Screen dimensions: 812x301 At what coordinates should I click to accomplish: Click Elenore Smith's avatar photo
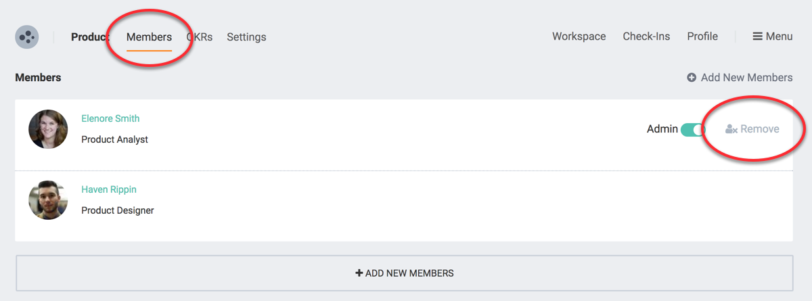click(x=48, y=129)
